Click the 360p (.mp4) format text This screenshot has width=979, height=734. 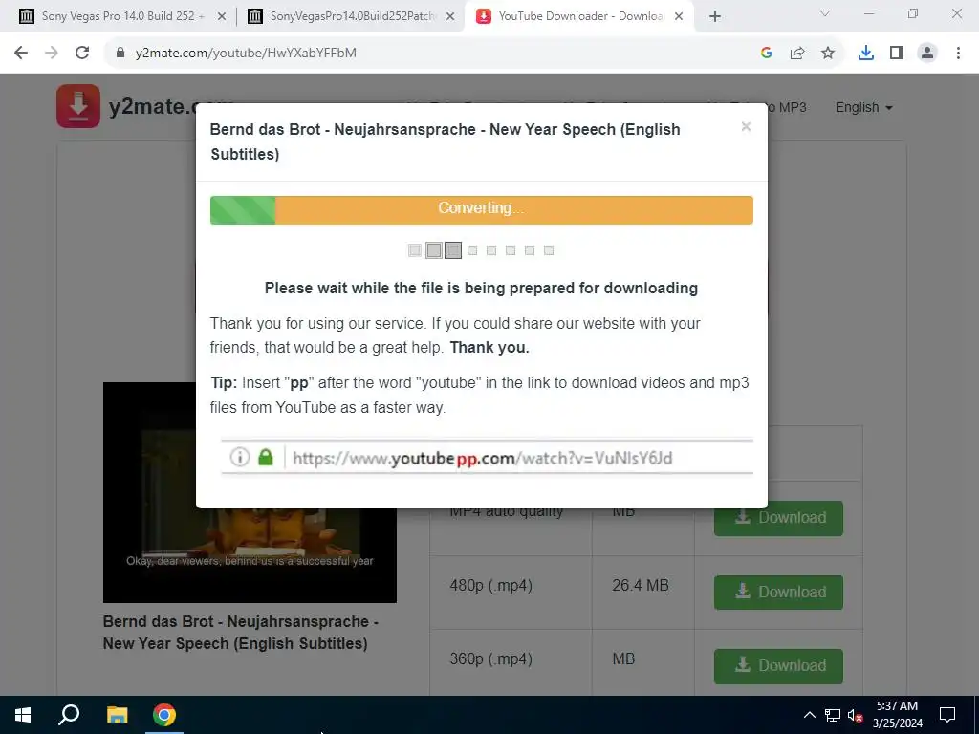[491, 659]
